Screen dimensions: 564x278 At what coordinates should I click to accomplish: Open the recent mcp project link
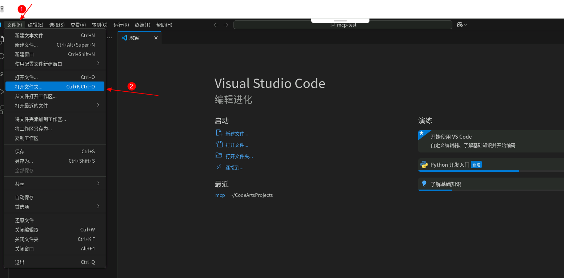click(220, 195)
